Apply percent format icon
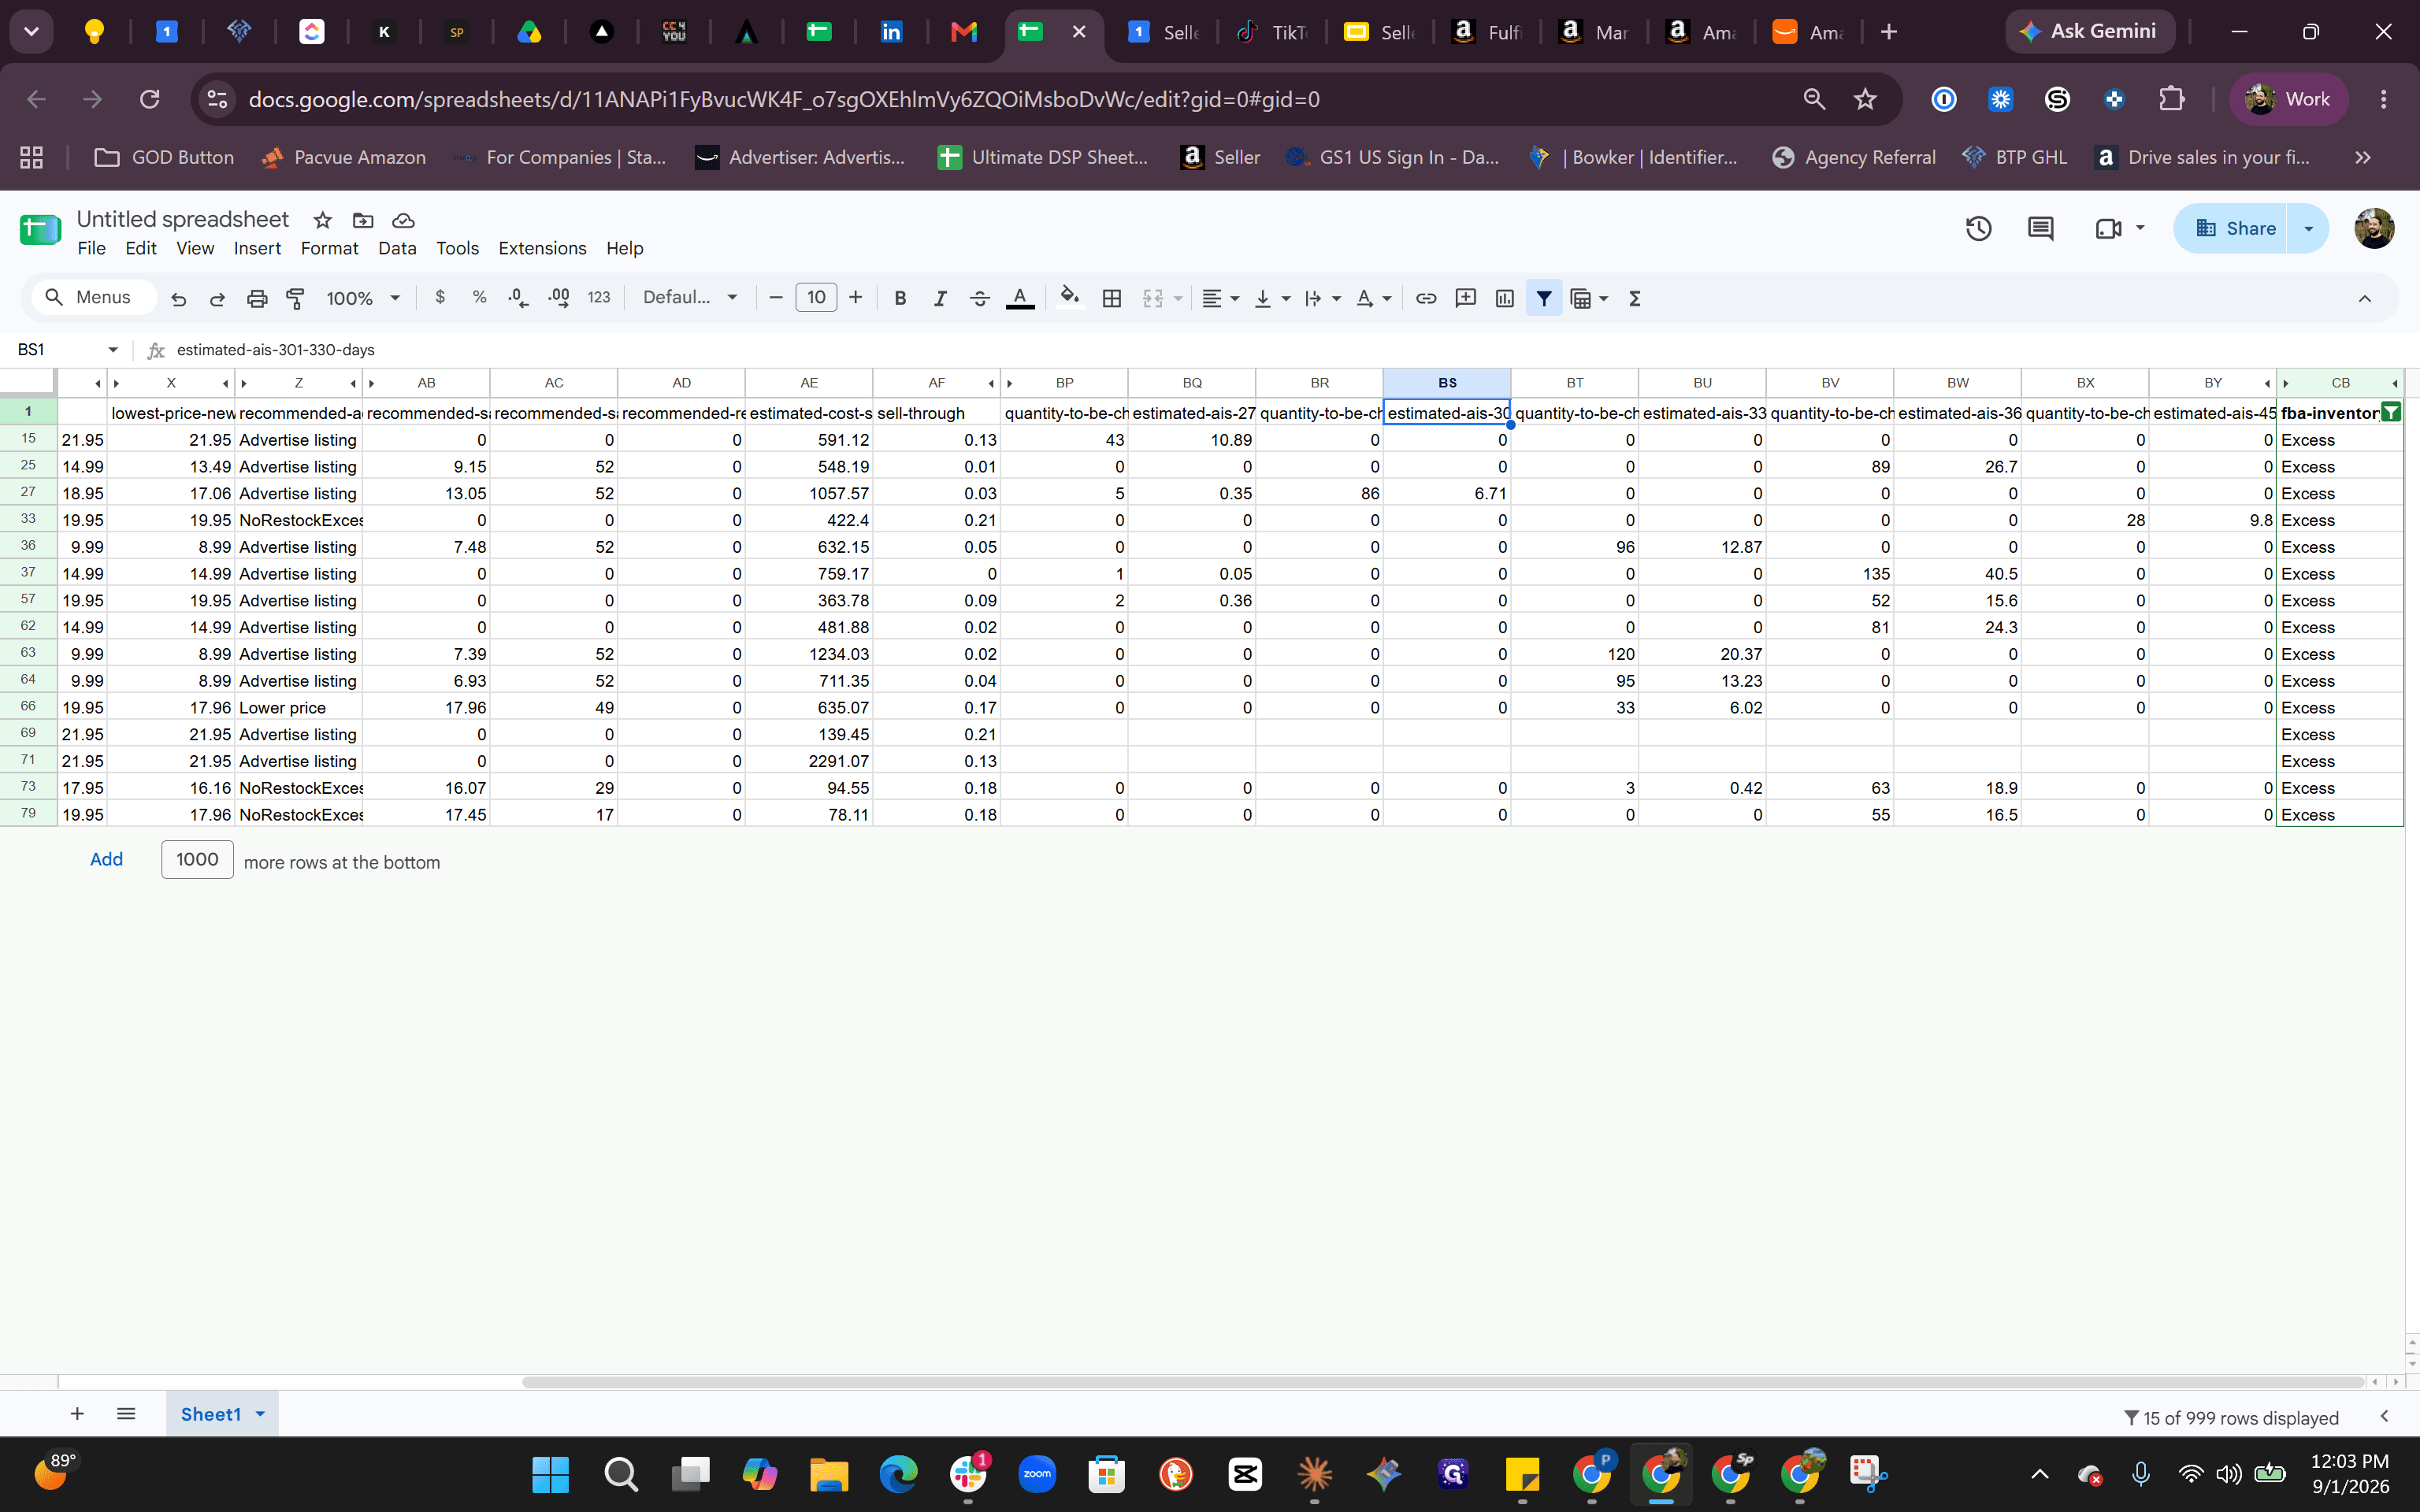The width and height of the screenshot is (2420, 1512). [x=479, y=297]
